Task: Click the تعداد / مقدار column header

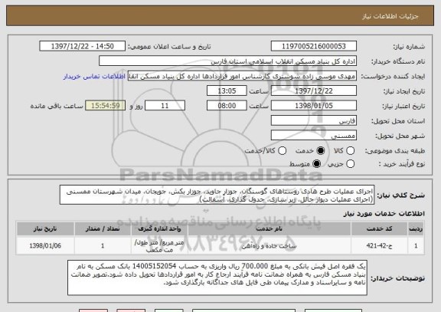Action: tap(103, 228)
